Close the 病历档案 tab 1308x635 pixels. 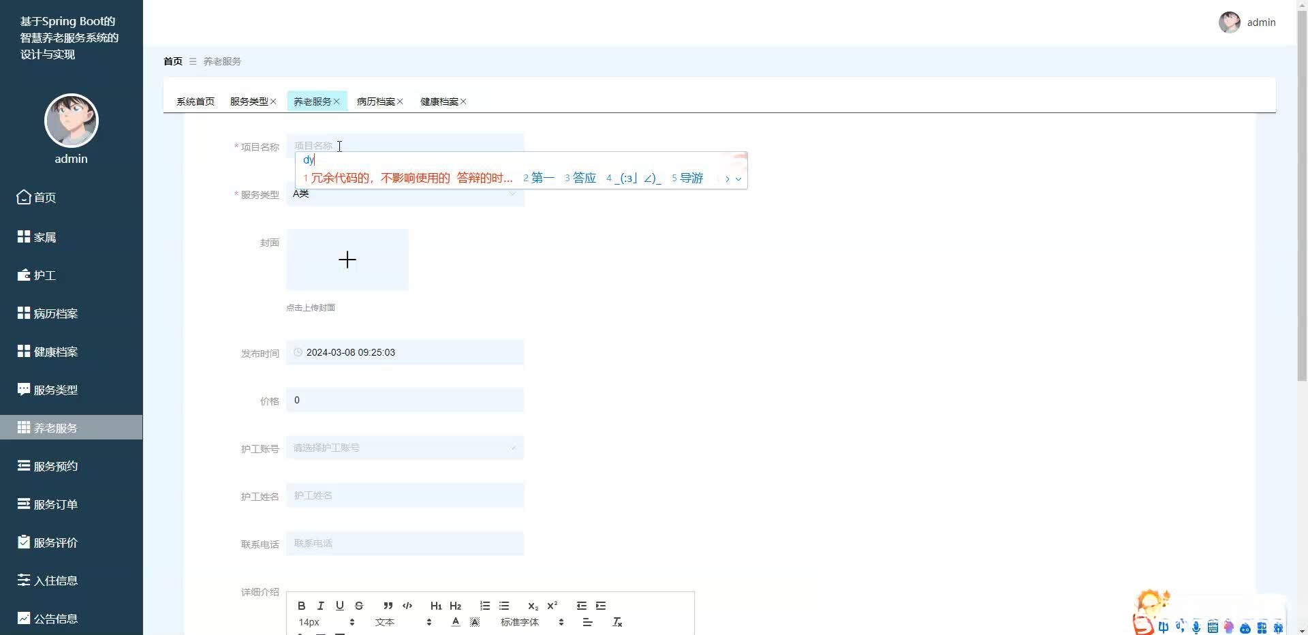point(400,102)
